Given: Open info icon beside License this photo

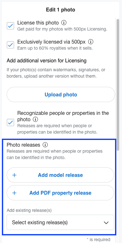Looking at the screenshot, I should (64, 23).
